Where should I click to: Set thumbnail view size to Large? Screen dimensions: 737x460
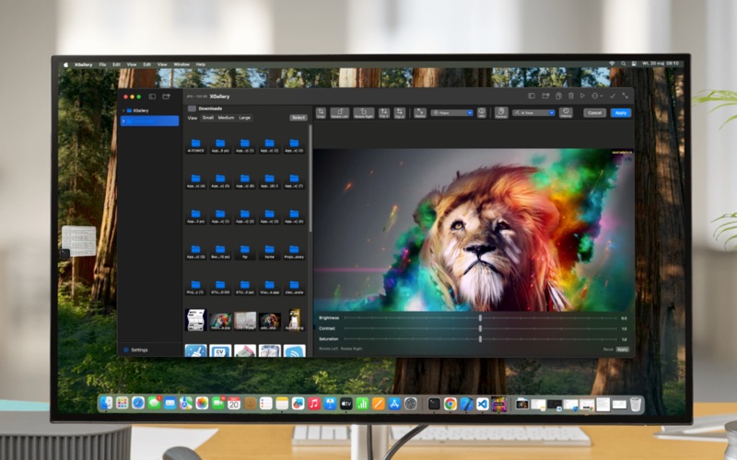245,118
